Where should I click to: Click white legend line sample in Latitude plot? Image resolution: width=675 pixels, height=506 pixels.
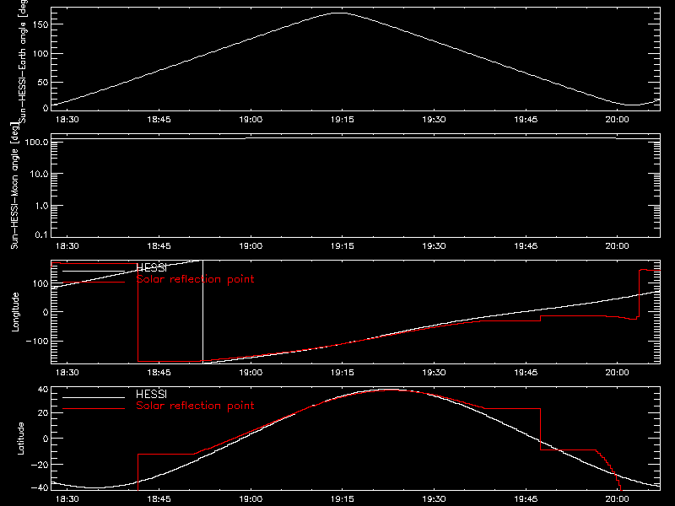coord(94,397)
